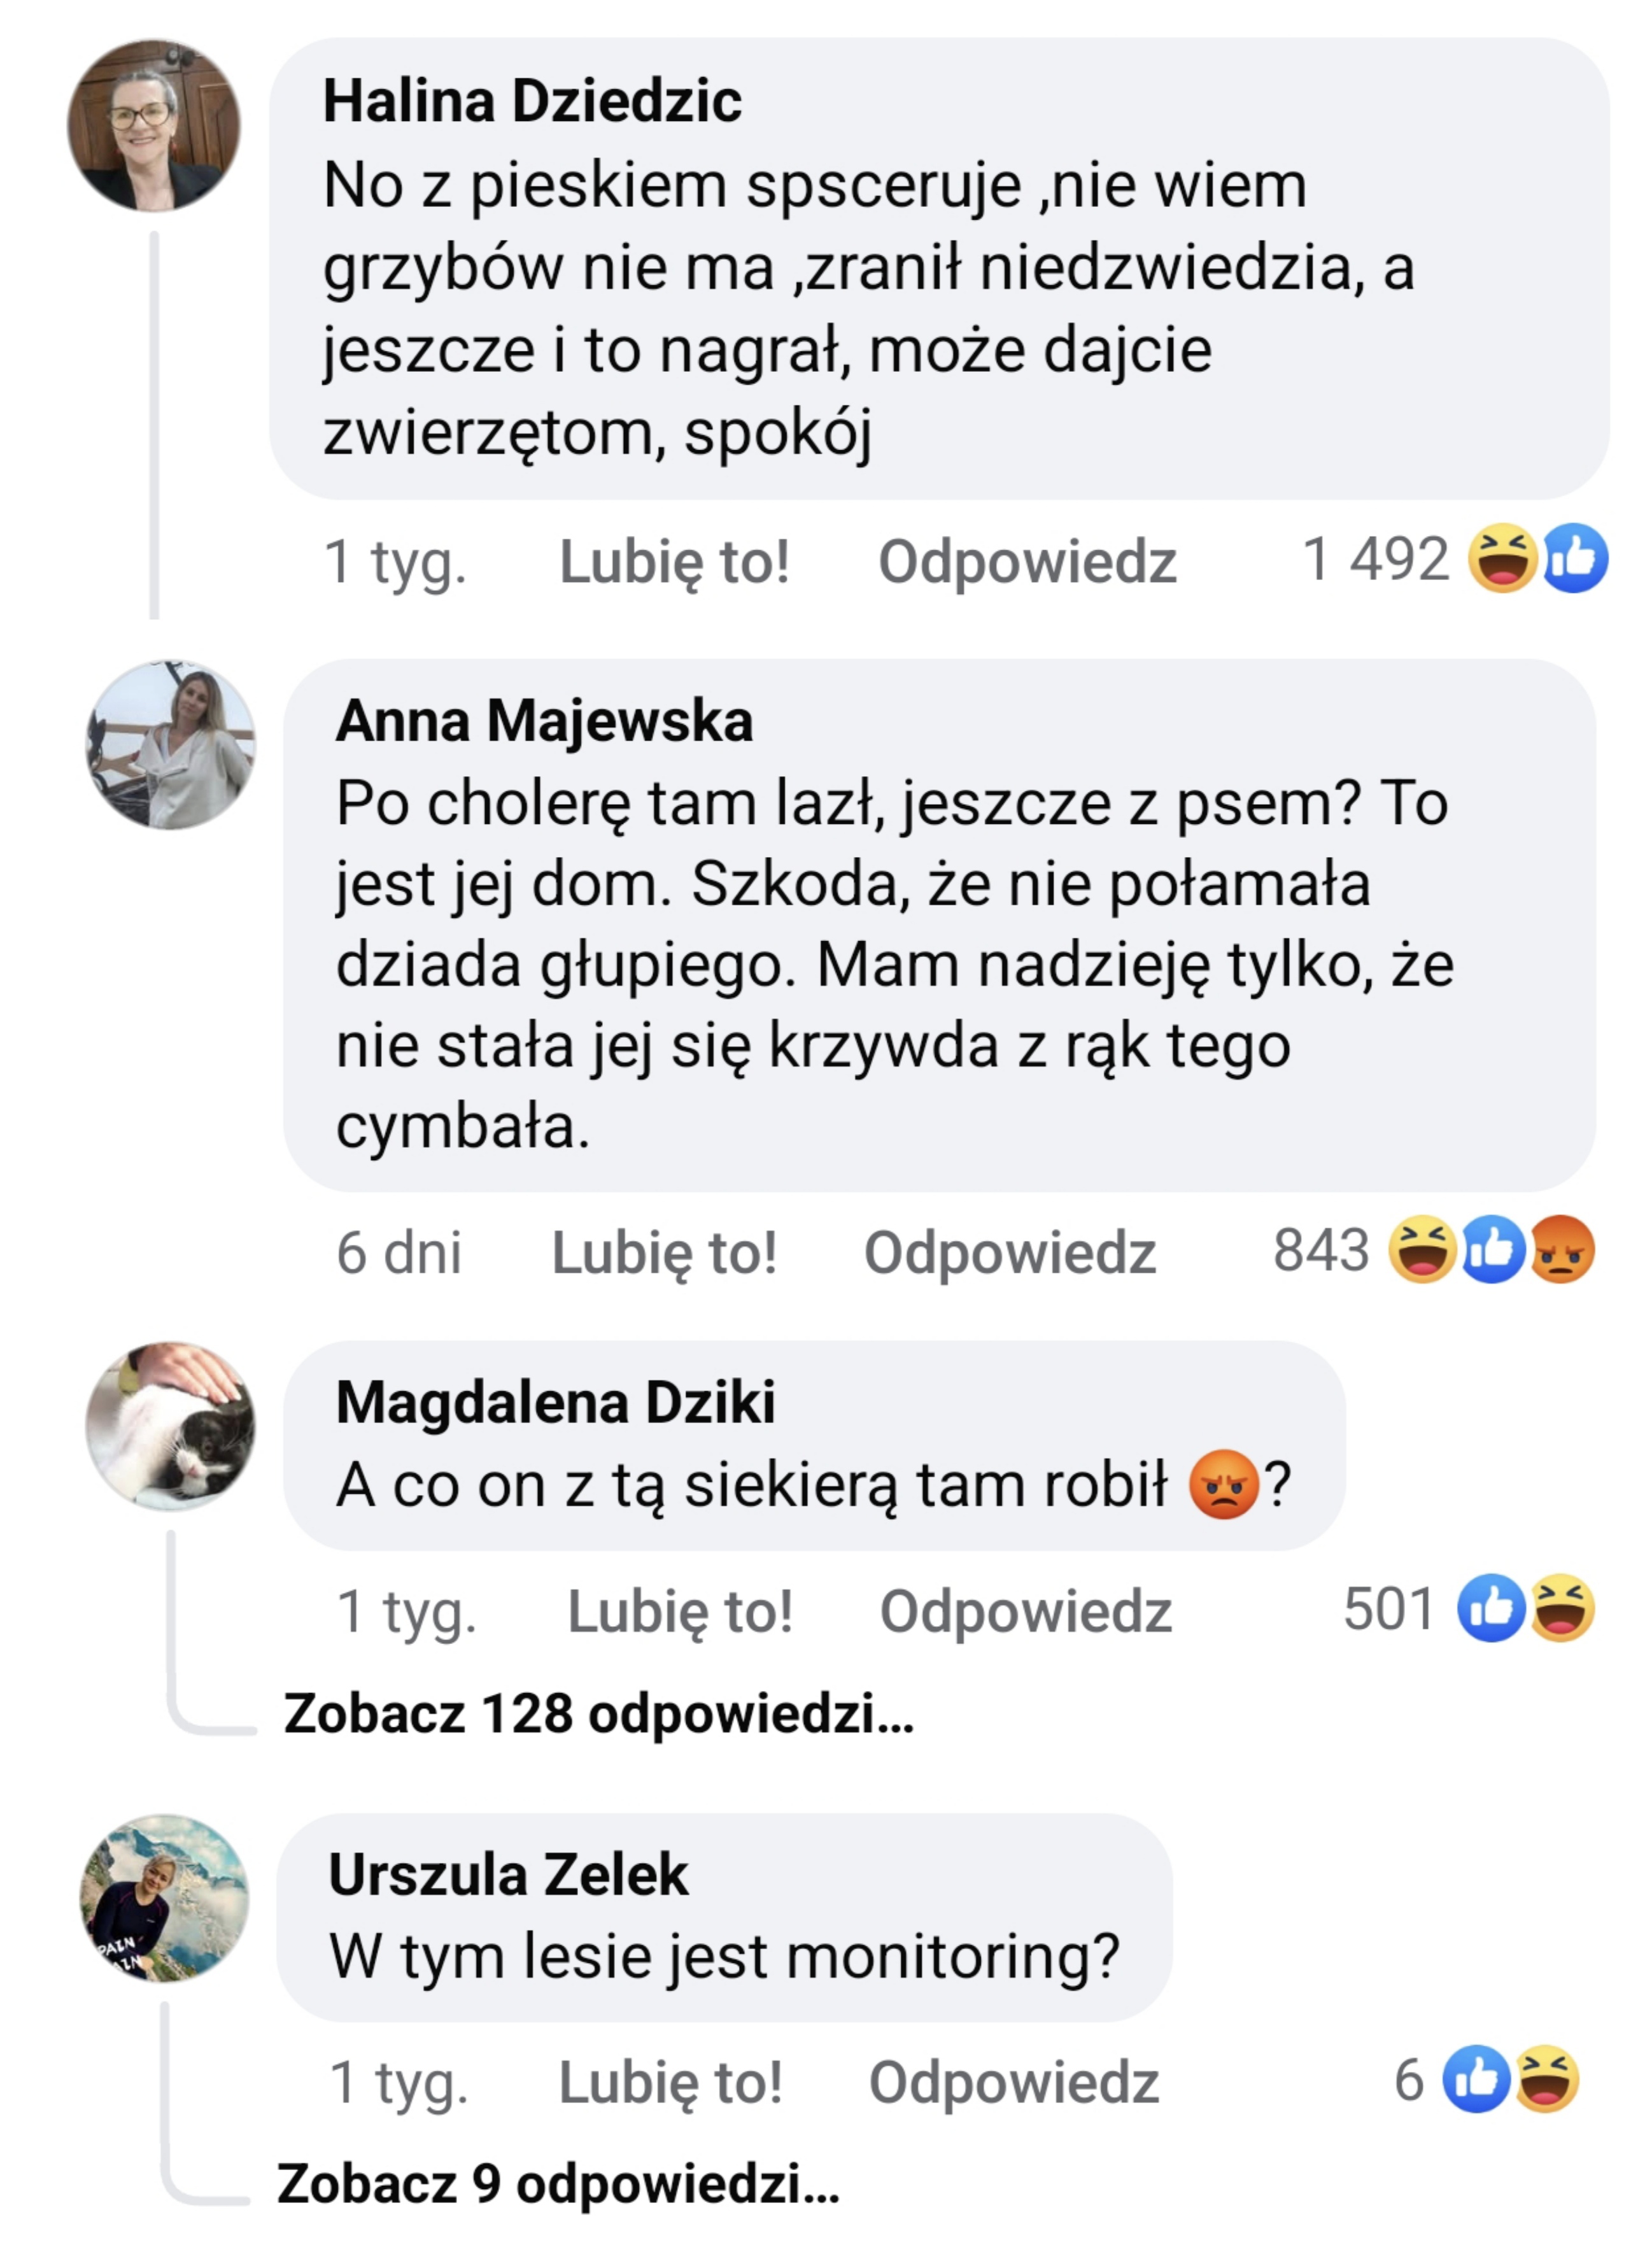The width and height of the screenshot is (1652, 2254).
Task: Open Urszula Zelek's profile picture
Action: (164, 1898)
